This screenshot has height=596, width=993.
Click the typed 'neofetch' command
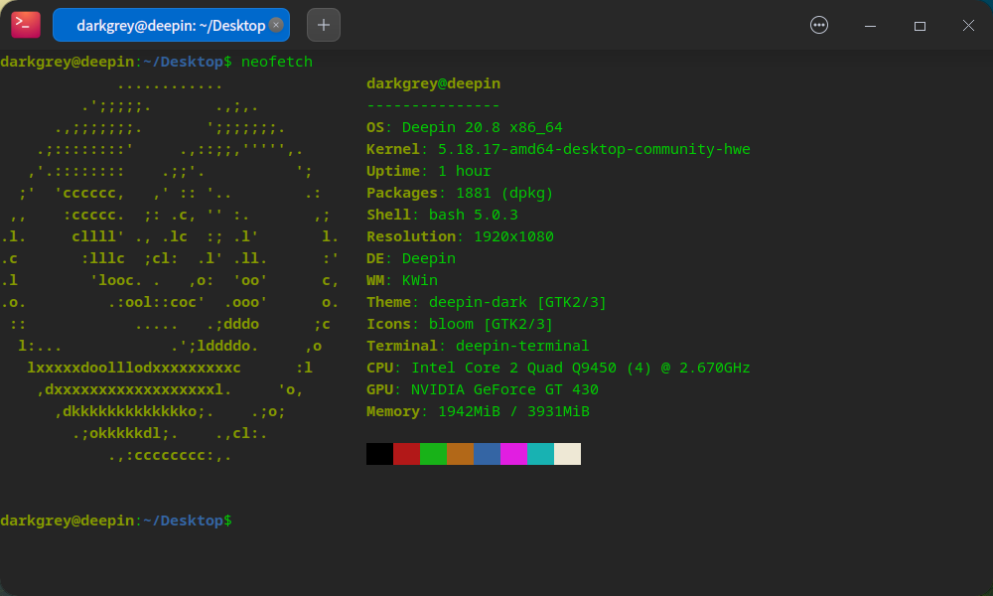coord(277,62)
